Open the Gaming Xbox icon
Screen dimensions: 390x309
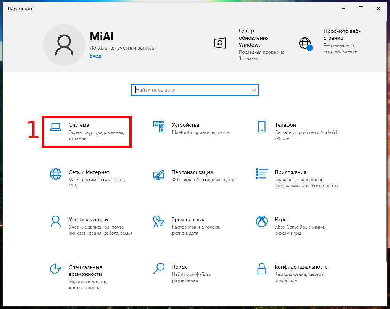pos(262,221)
